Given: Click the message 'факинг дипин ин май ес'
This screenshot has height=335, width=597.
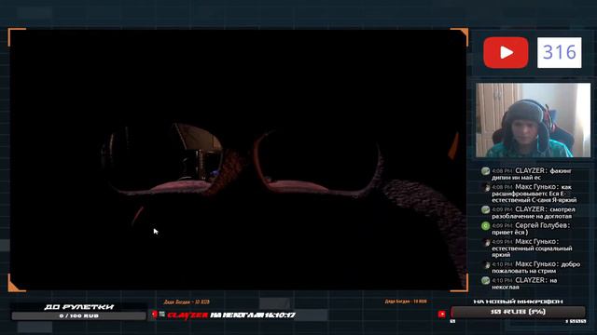Looking at the screenshot, I should (x=532, y=174).
